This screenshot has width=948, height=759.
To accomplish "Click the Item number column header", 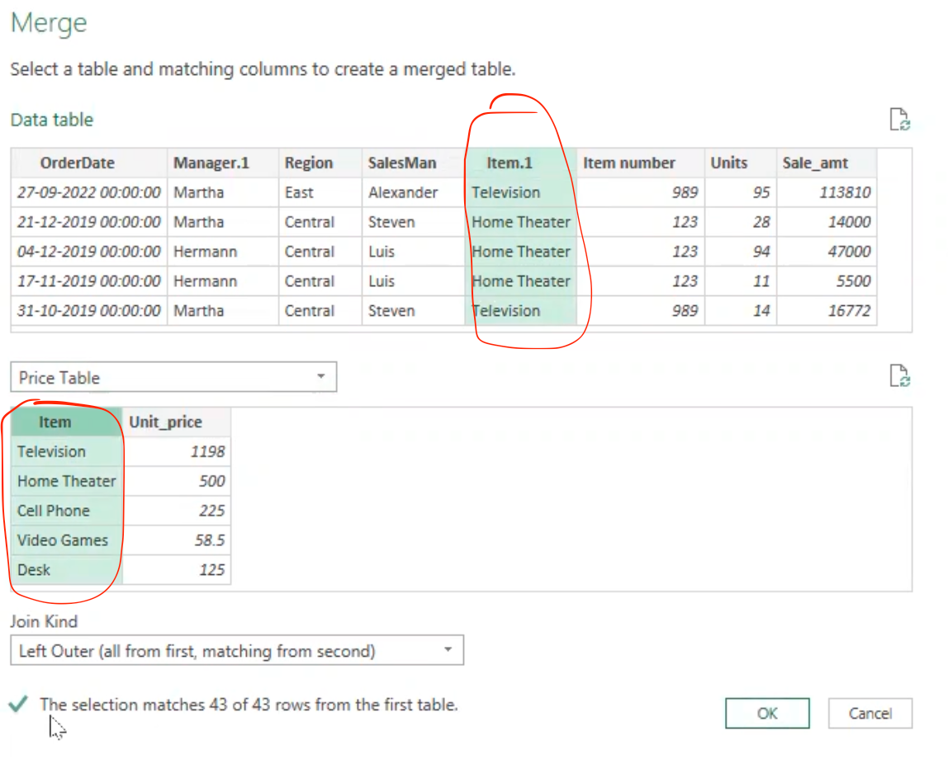I will pos(629,163).
